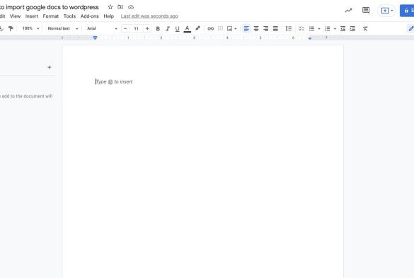Screen dimensions: 414x278
Task: Open the Tools menu
Action: coord(69,16)
